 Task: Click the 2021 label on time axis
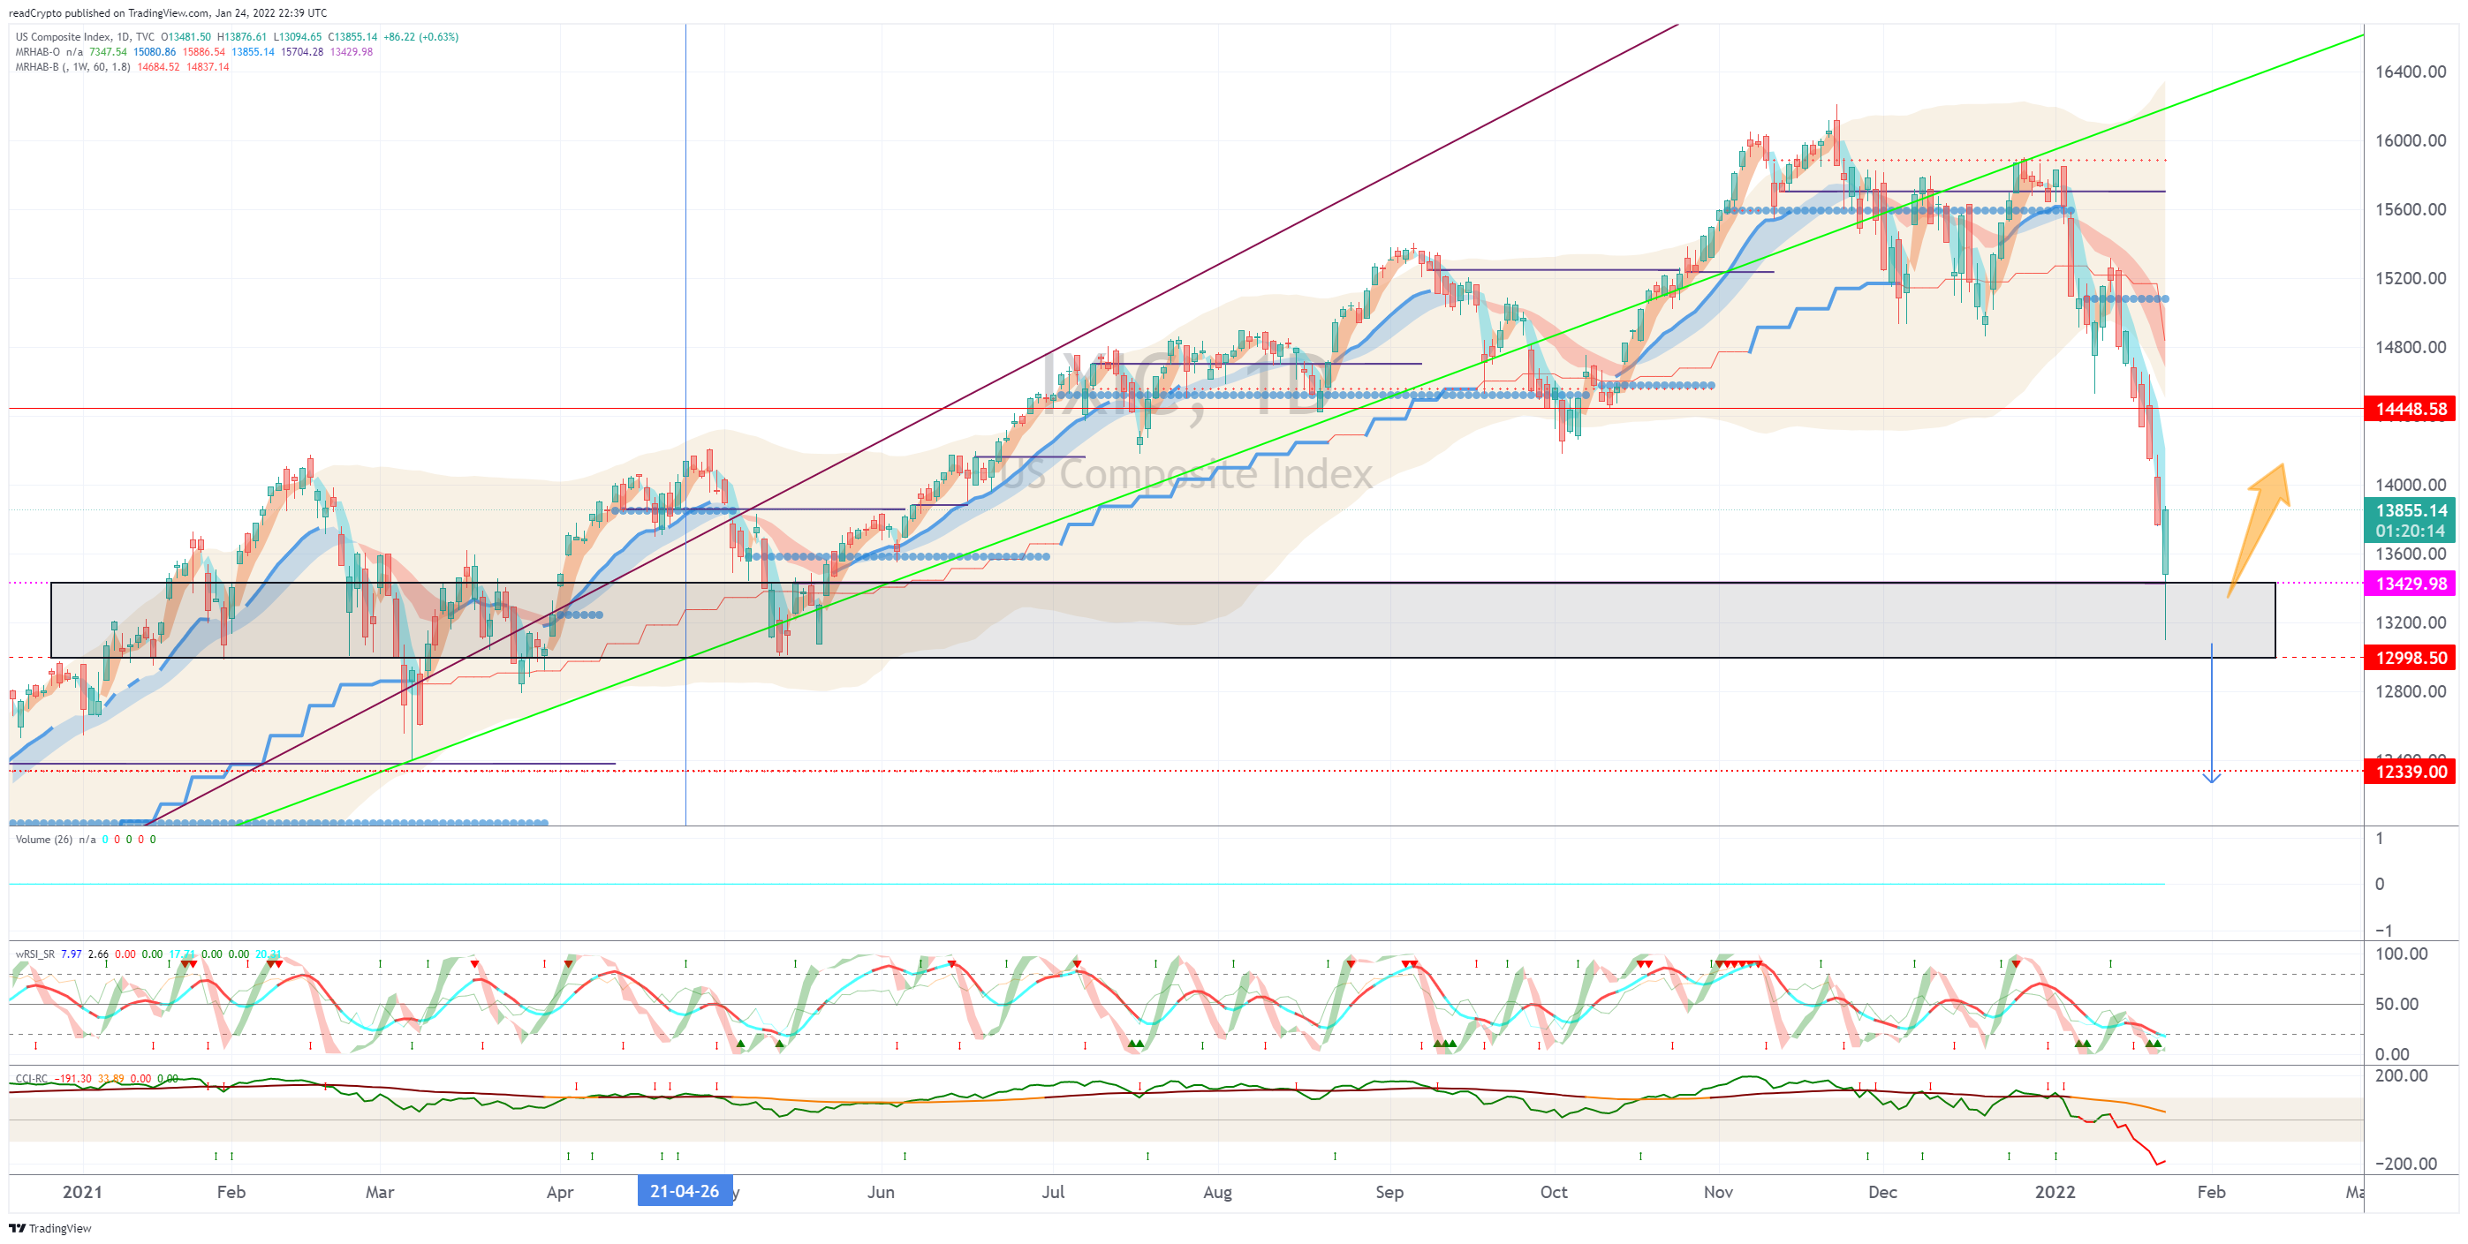(x=82, y=1192)
